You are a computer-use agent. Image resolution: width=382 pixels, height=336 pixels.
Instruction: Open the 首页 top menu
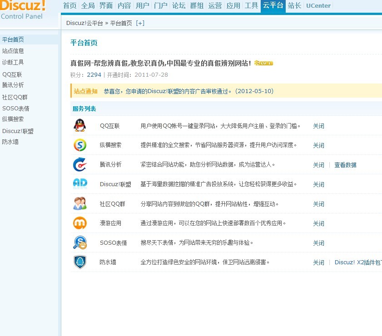(x=69, y=5)
